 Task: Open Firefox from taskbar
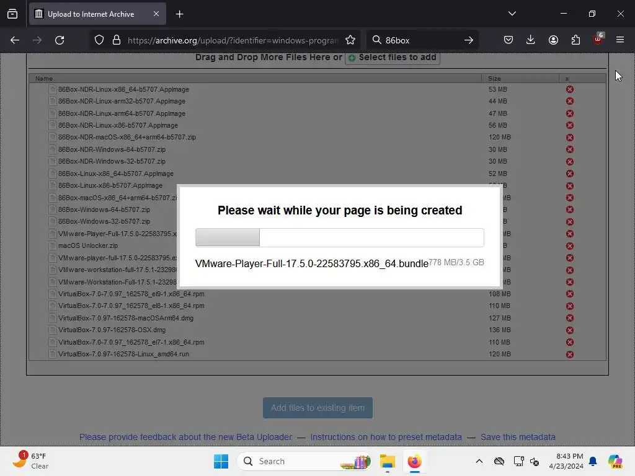(x=414, y=461)
